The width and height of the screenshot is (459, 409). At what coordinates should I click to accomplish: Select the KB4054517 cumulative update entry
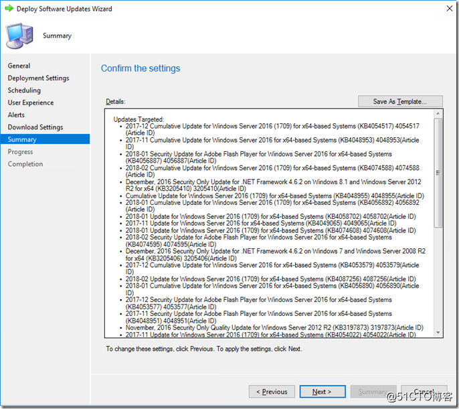tap(272, 129)
